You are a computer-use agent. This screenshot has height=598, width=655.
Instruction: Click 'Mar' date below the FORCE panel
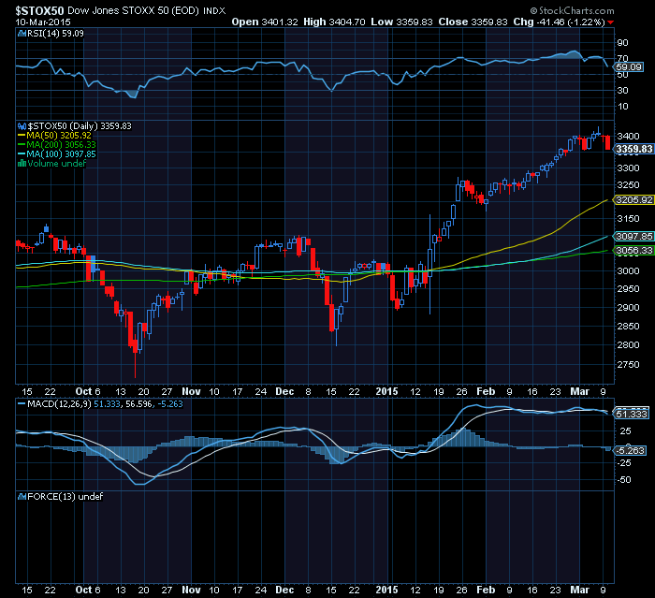(x=580, y=591)
